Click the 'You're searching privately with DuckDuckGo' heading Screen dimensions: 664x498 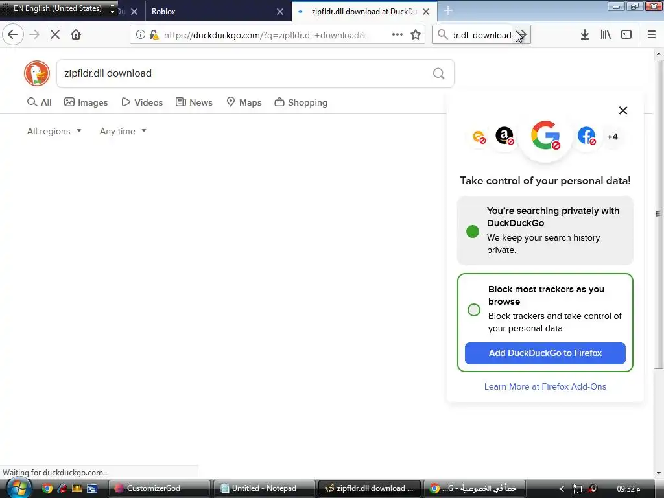[x=552, y=217]
